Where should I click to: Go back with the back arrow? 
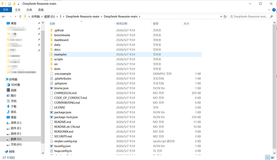point(4,16)
